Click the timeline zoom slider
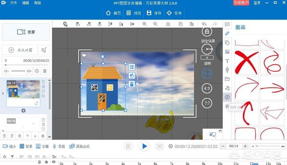The width and height of the screenshot is (287, 165). [267, 146]
